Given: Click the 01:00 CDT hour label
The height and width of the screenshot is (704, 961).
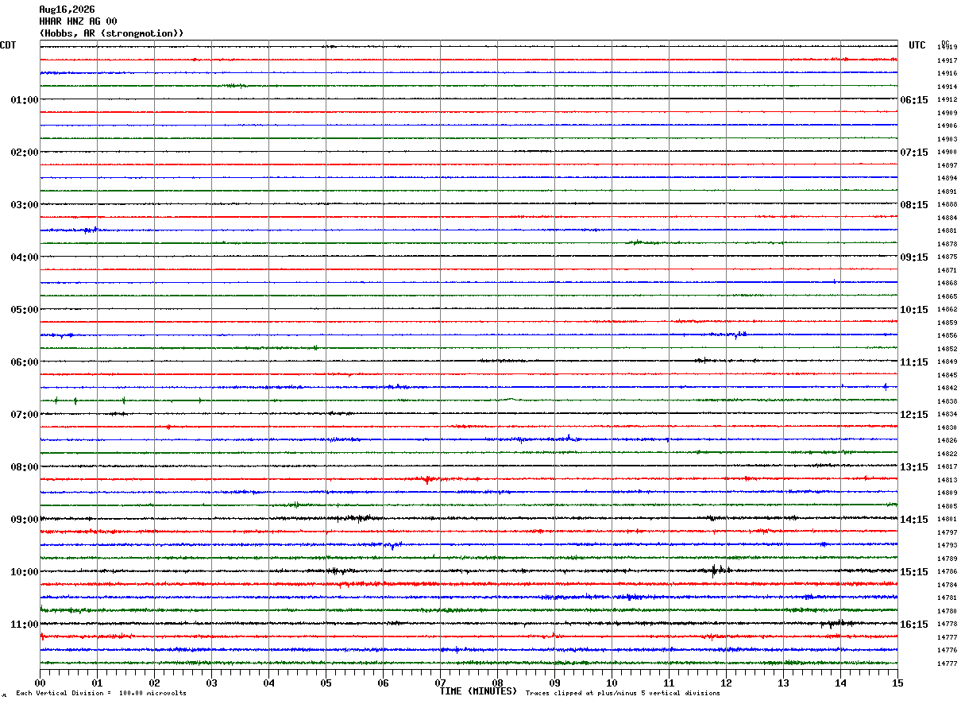Looking at the screenshot, I should [24, 100].
